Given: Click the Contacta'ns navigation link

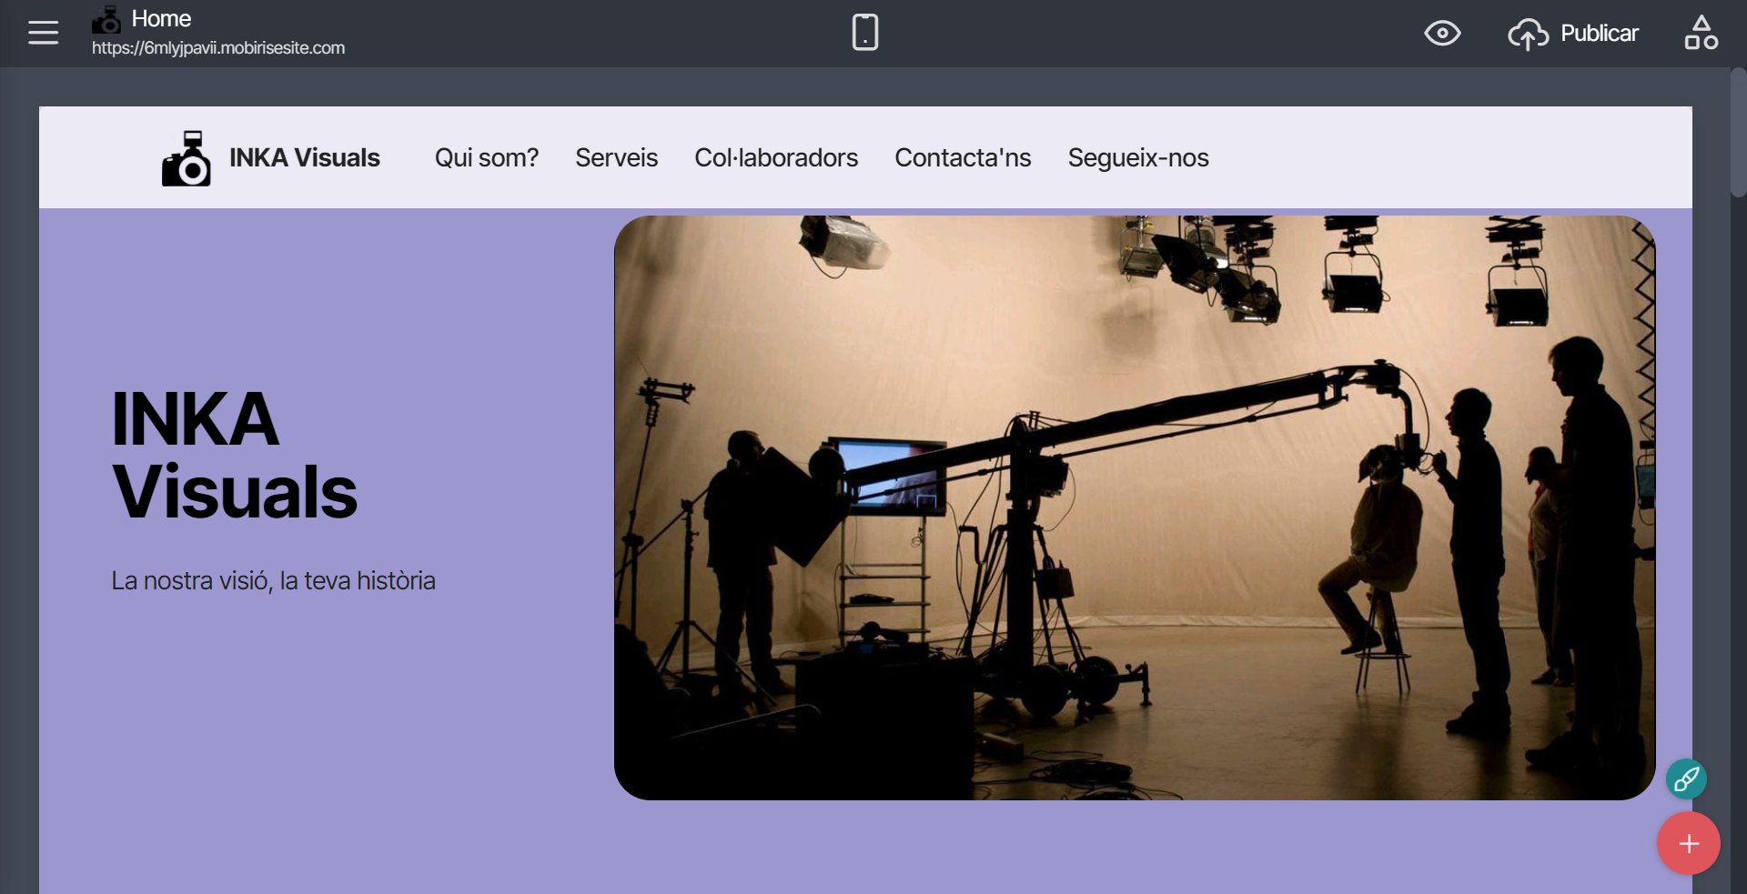Looking at the screenshot, I should pos(963,158).
